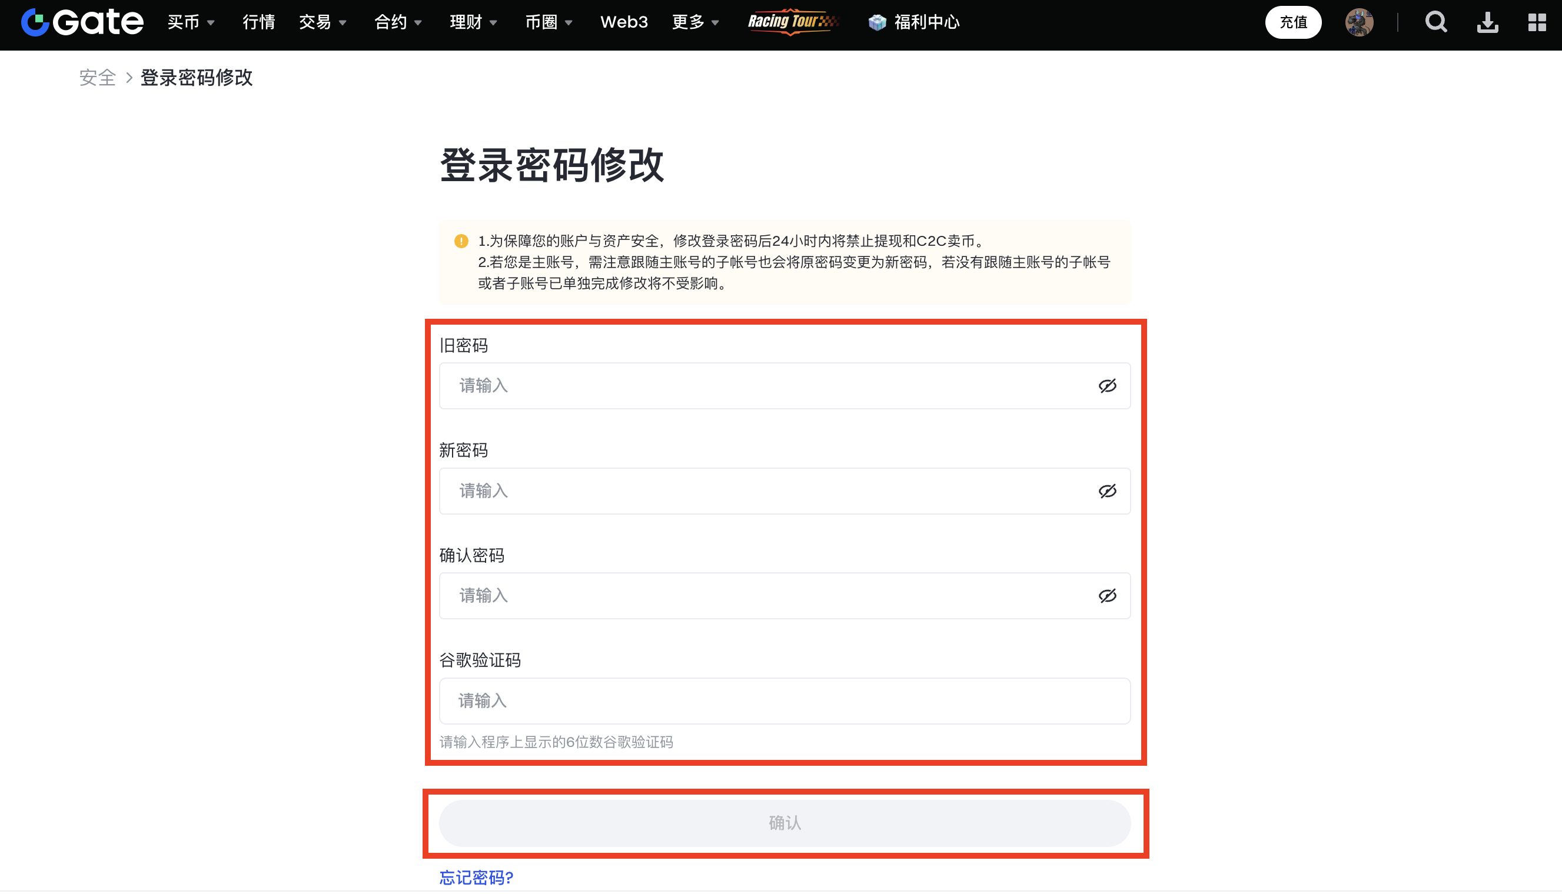1562x894 pixels.
Task: Show the 旧密码 field text
Action: tap(1107, 386)
